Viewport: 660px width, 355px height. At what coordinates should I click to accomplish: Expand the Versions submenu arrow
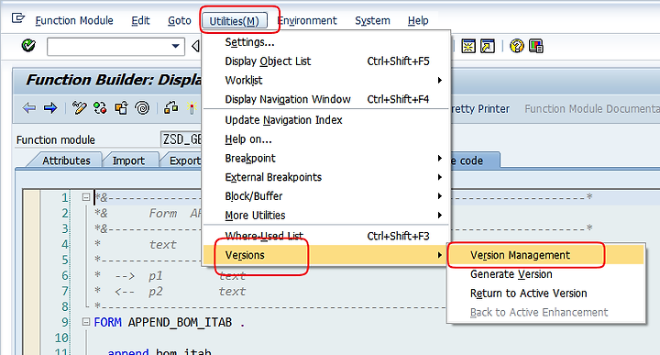[x=440, y=255]
